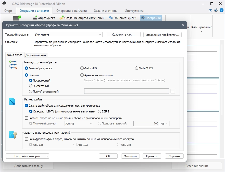Screen dimensions: 225x172
Task: Click the base image path input field
Action: pos(127,91)
